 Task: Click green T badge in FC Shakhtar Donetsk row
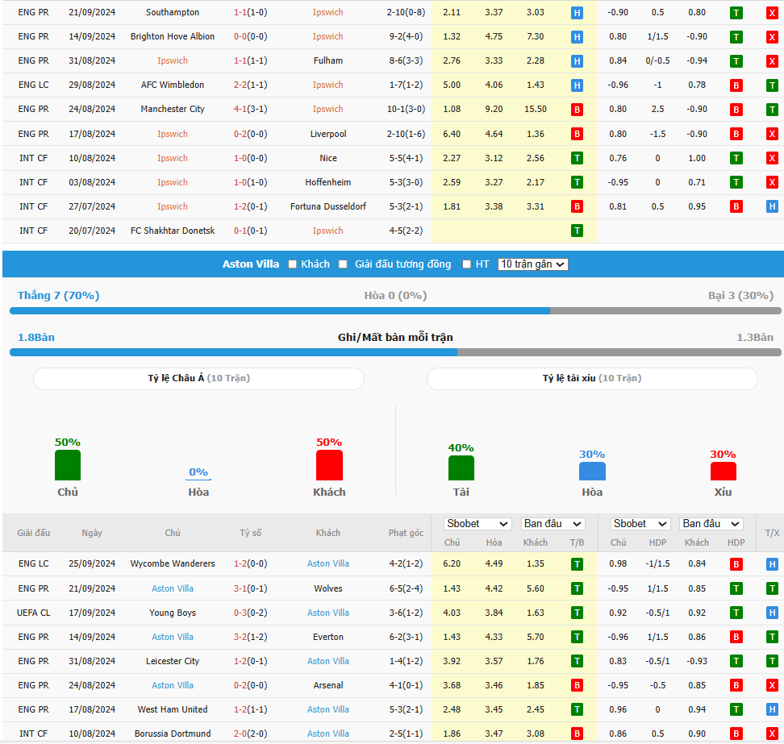pos(577,231)
